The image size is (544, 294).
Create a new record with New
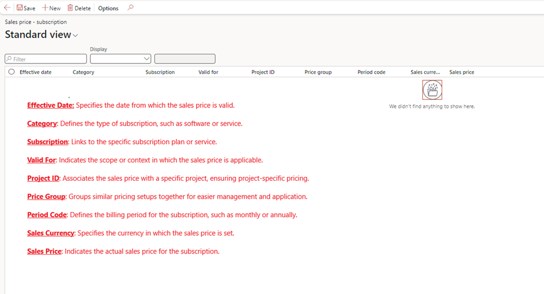point(52,8)
